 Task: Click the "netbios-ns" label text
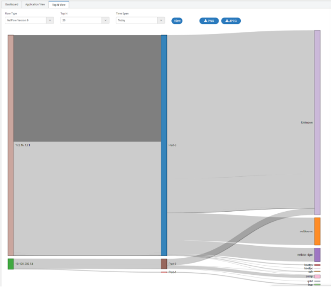click(x=306, y=231)
